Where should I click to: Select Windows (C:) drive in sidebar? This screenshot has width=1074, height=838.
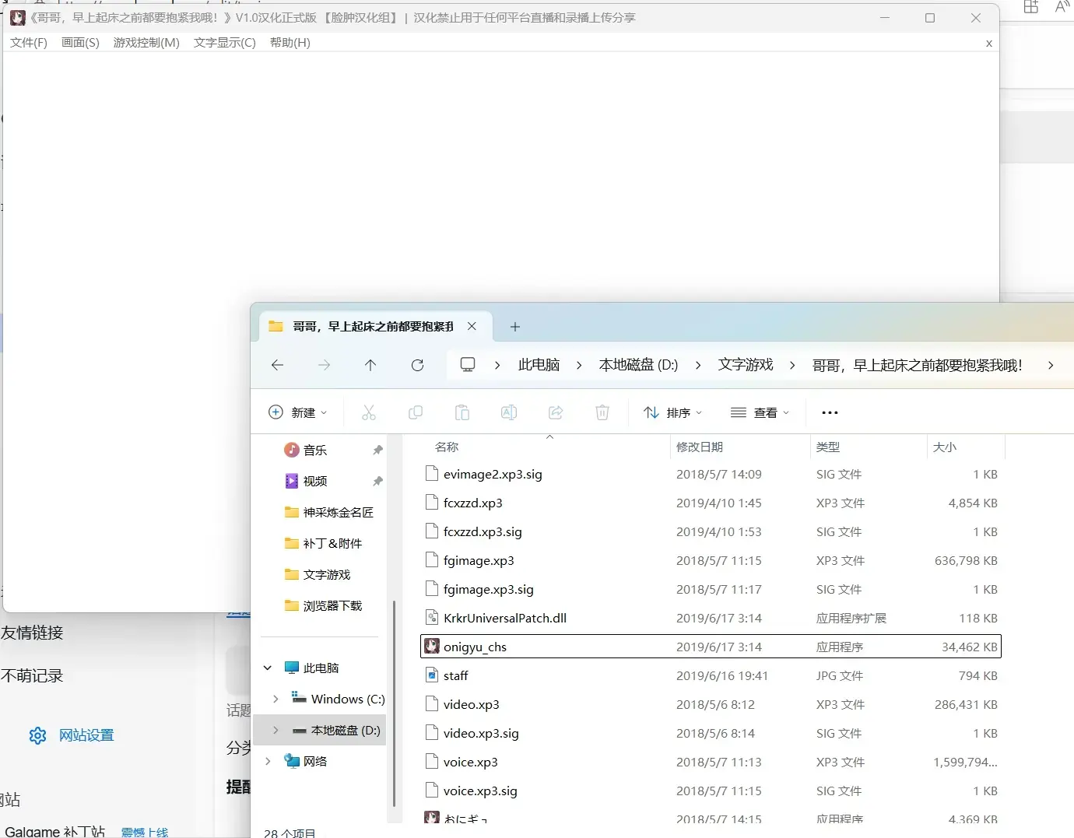tap(339, 700)
